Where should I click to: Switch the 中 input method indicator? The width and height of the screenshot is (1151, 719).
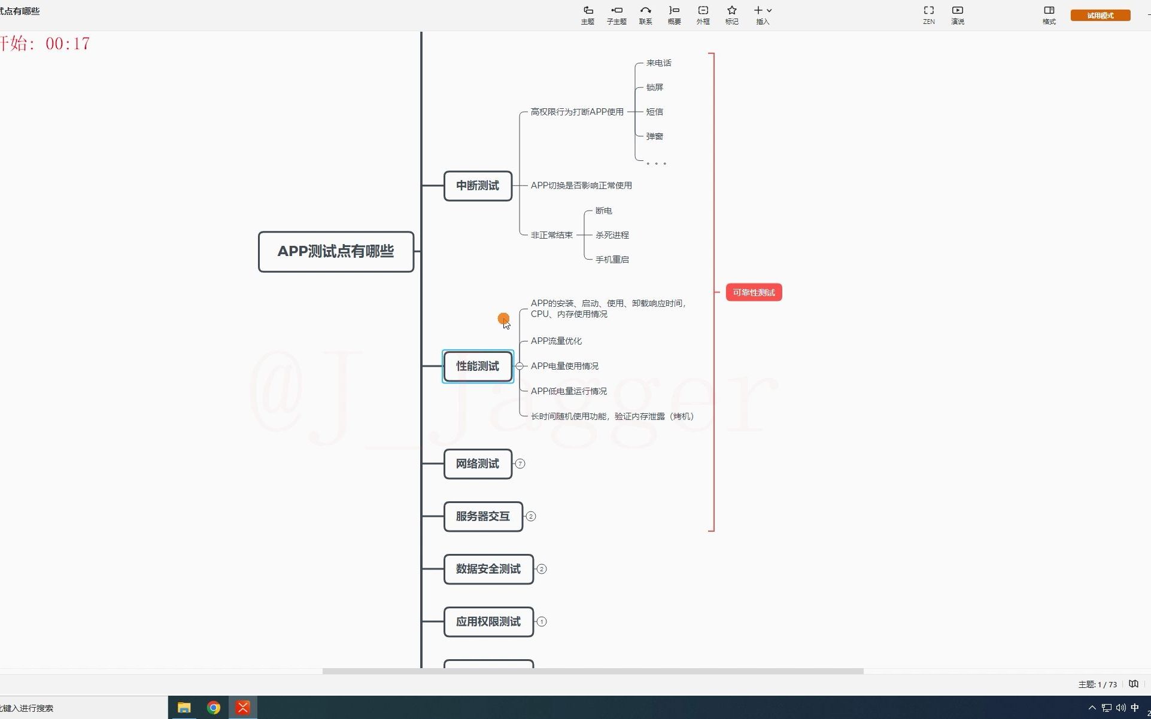pyautogui.click(x=1135, y=708)
